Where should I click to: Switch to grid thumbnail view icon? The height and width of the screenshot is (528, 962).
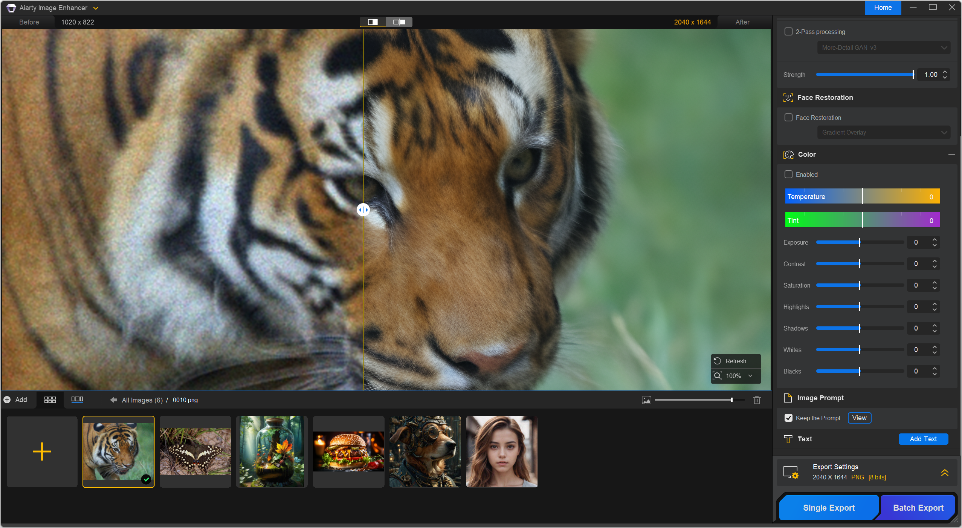[x=50, y=400]
